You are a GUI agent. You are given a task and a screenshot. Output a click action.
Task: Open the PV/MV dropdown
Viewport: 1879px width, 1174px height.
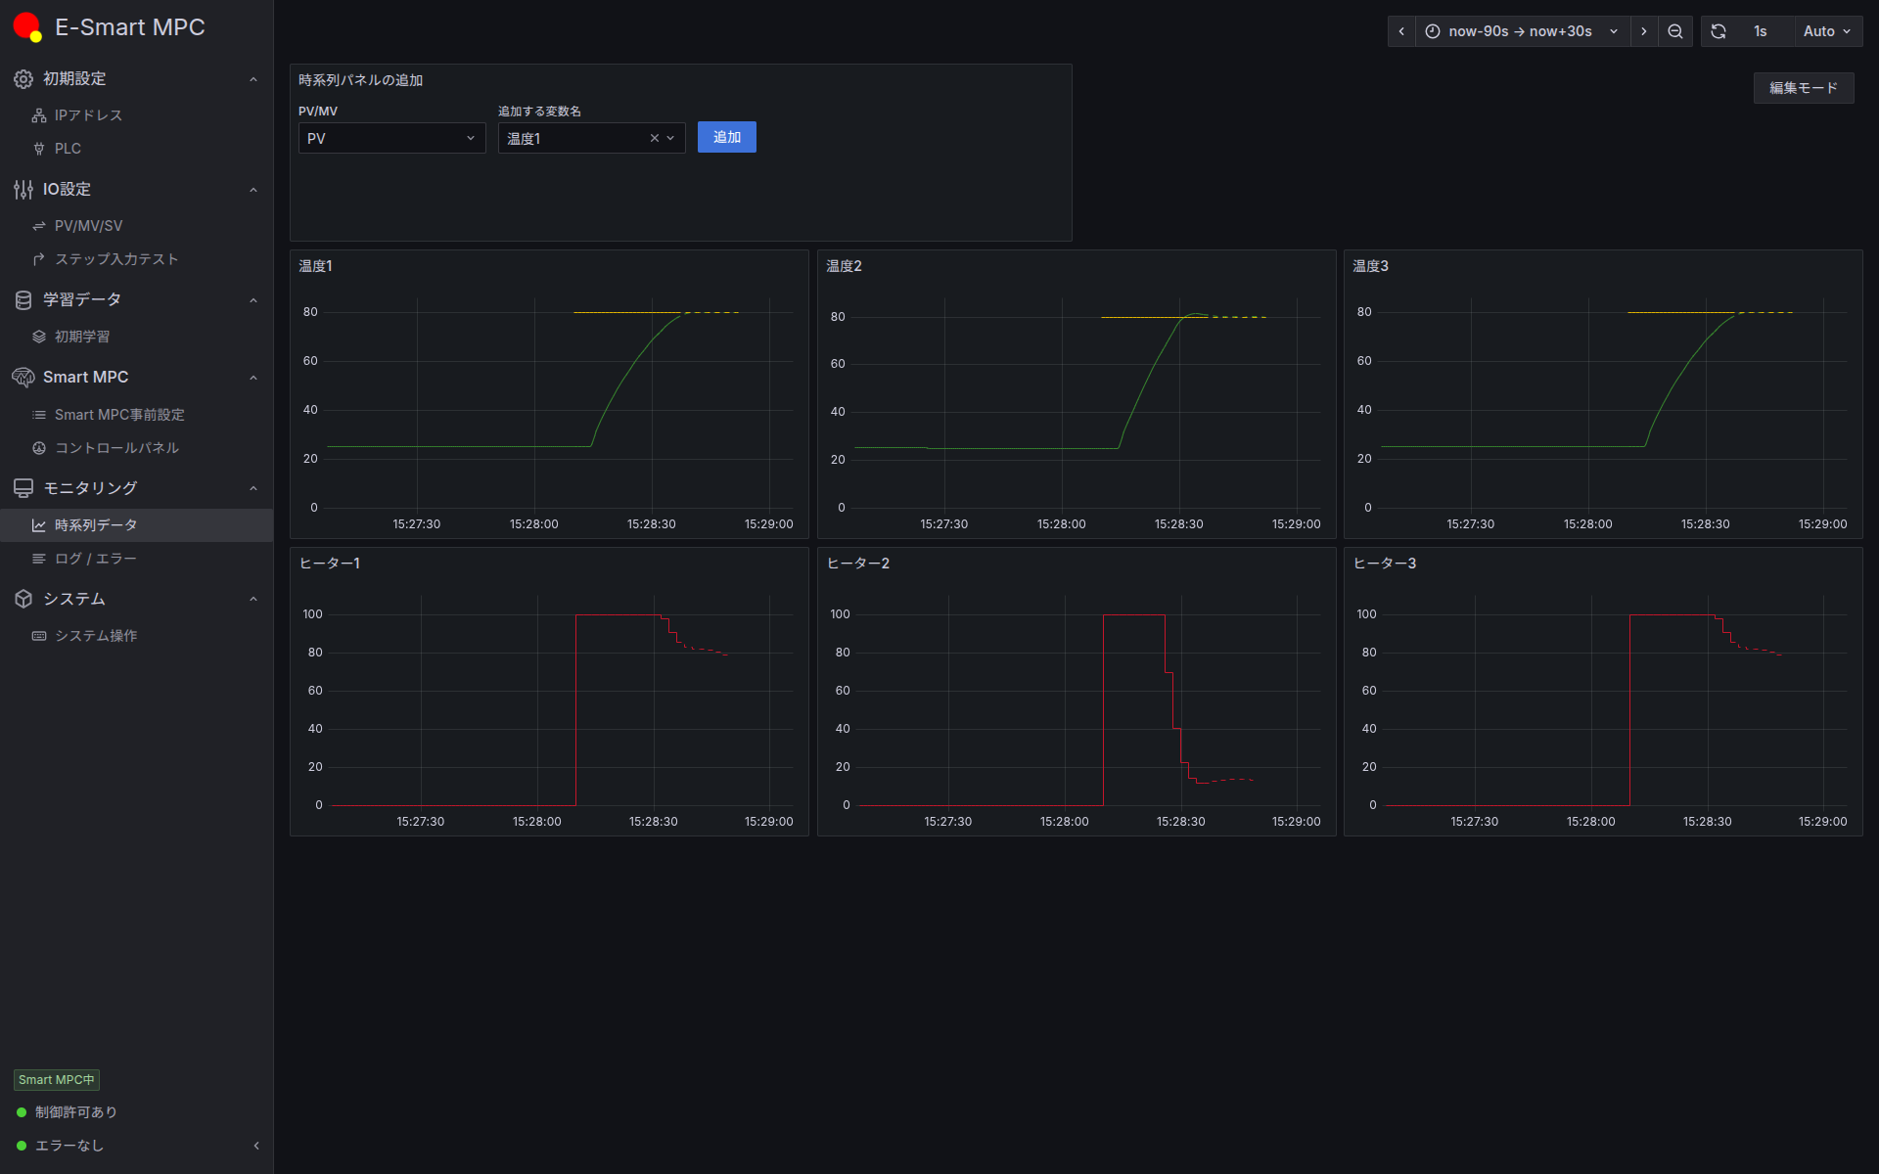click(x=391, y=138)
